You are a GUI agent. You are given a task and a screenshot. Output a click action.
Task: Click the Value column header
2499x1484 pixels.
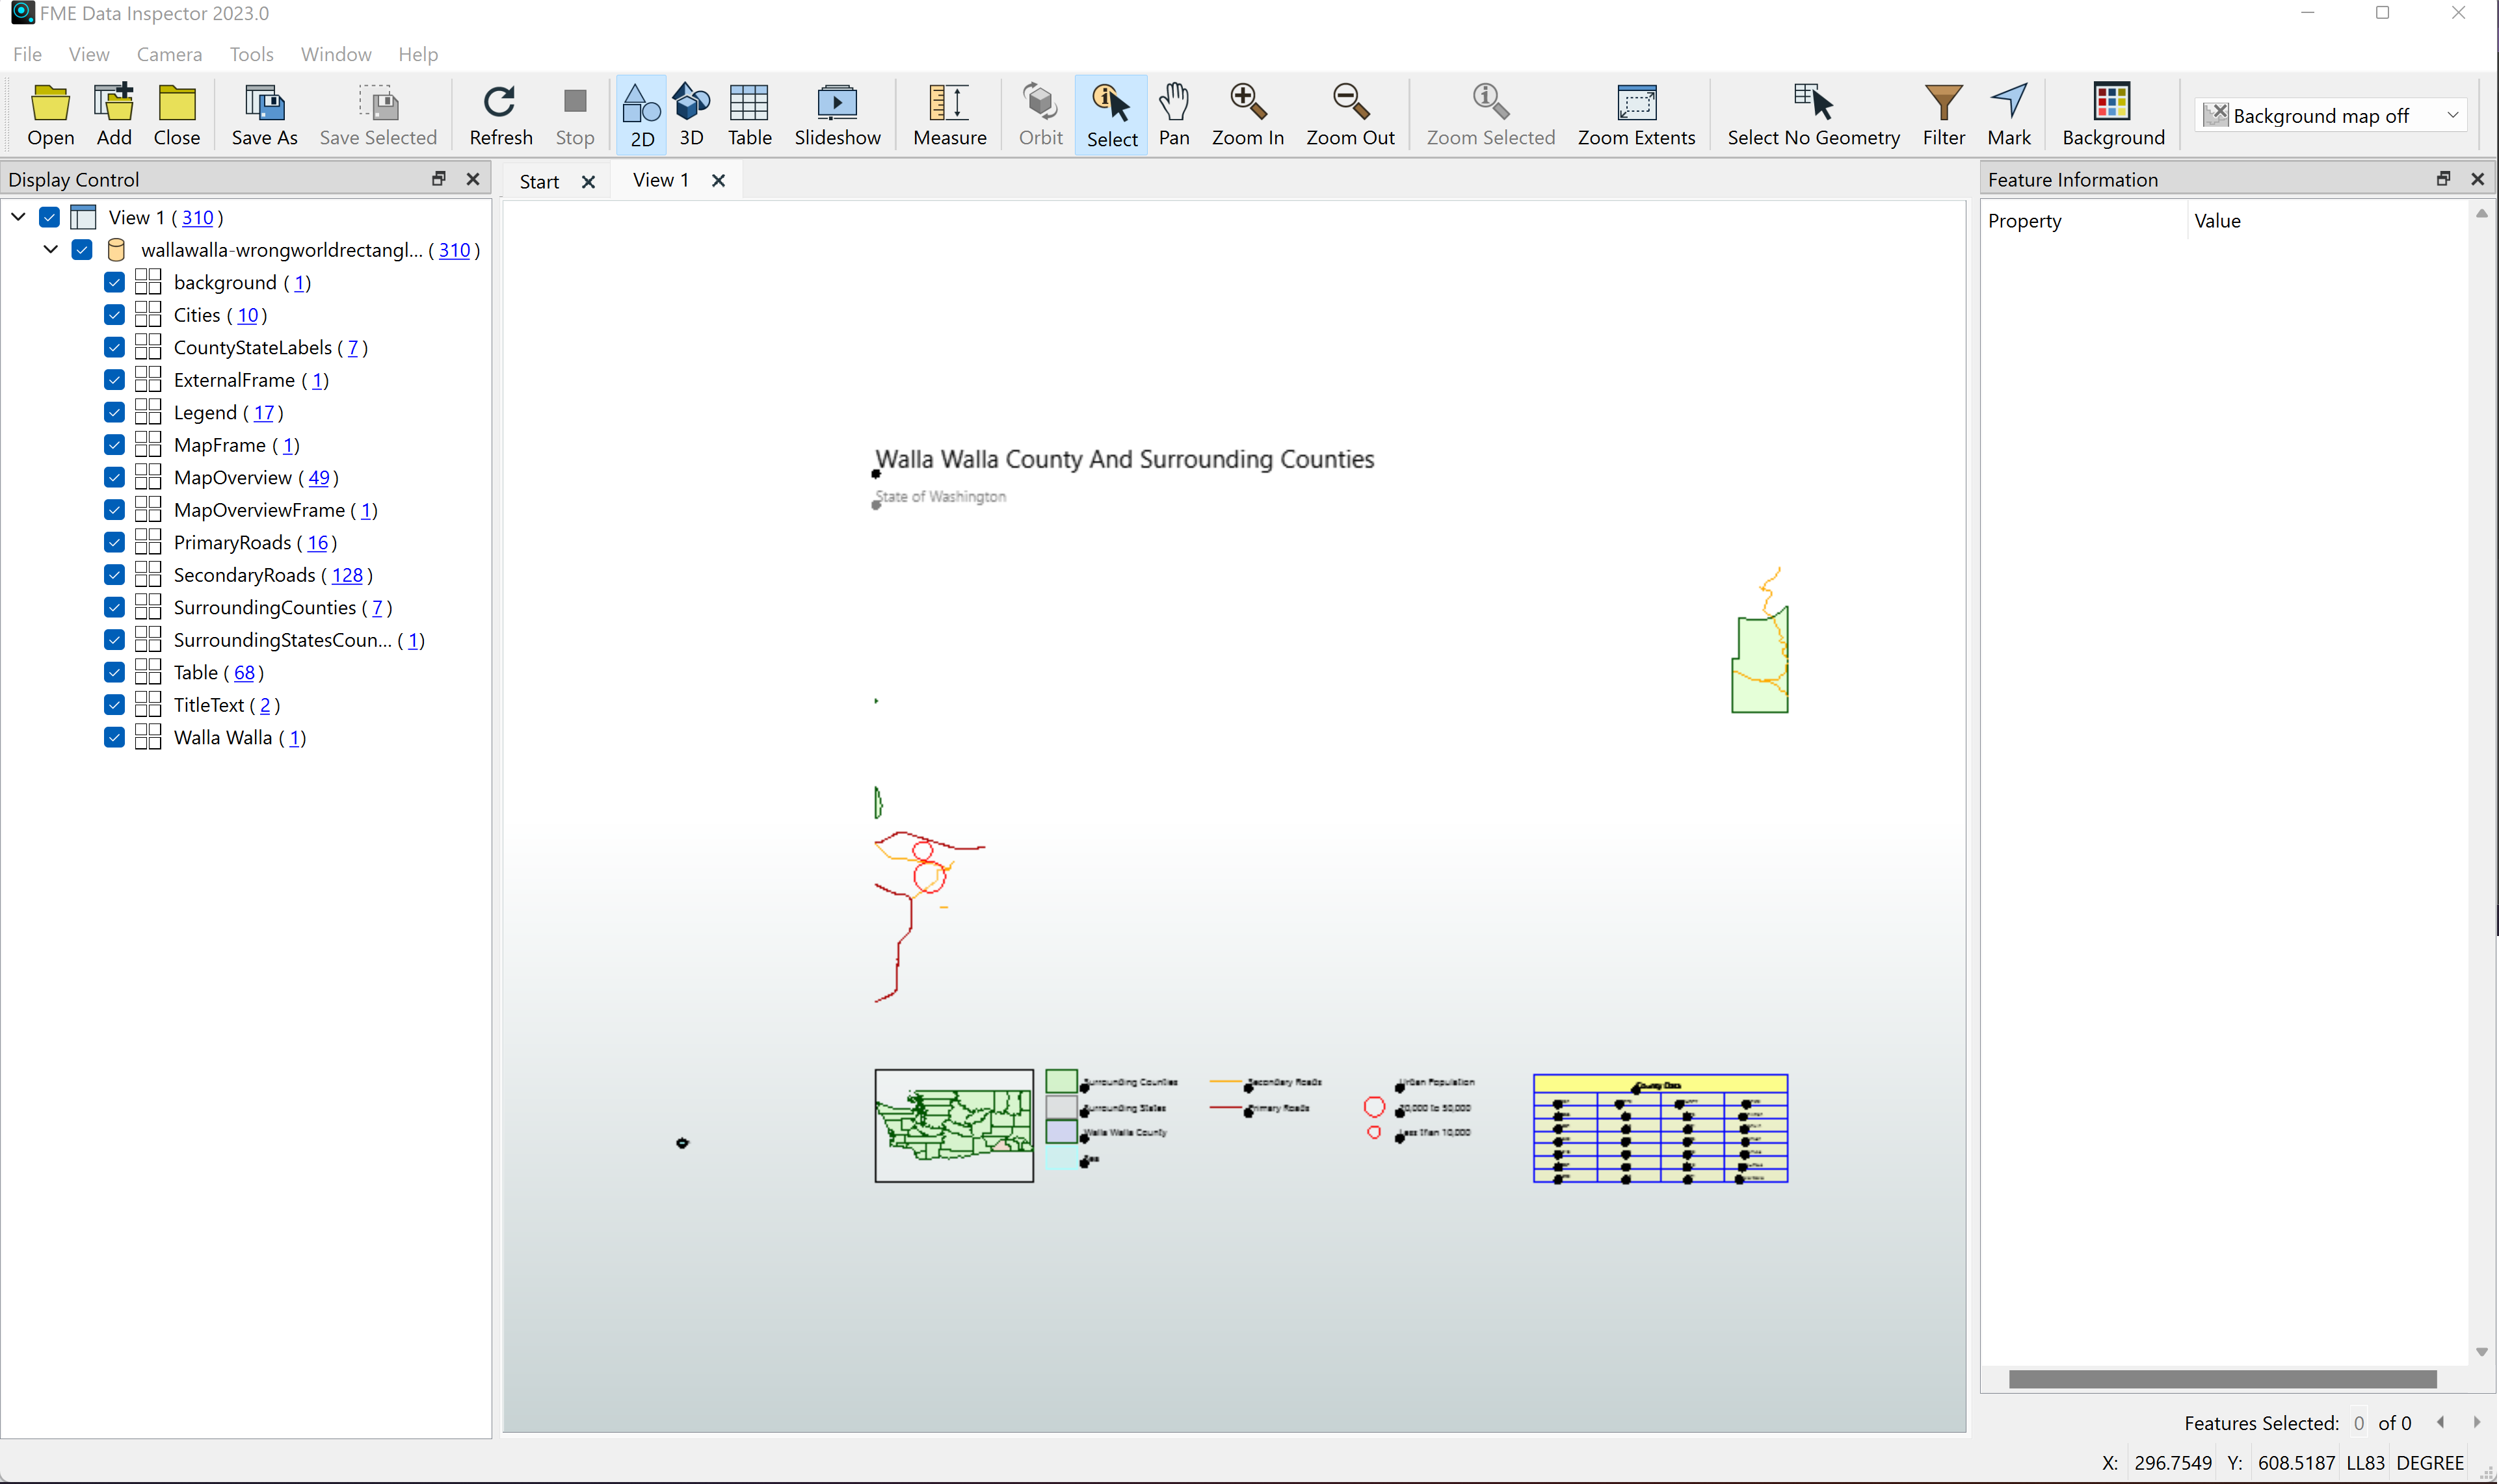click(2329, 220)
